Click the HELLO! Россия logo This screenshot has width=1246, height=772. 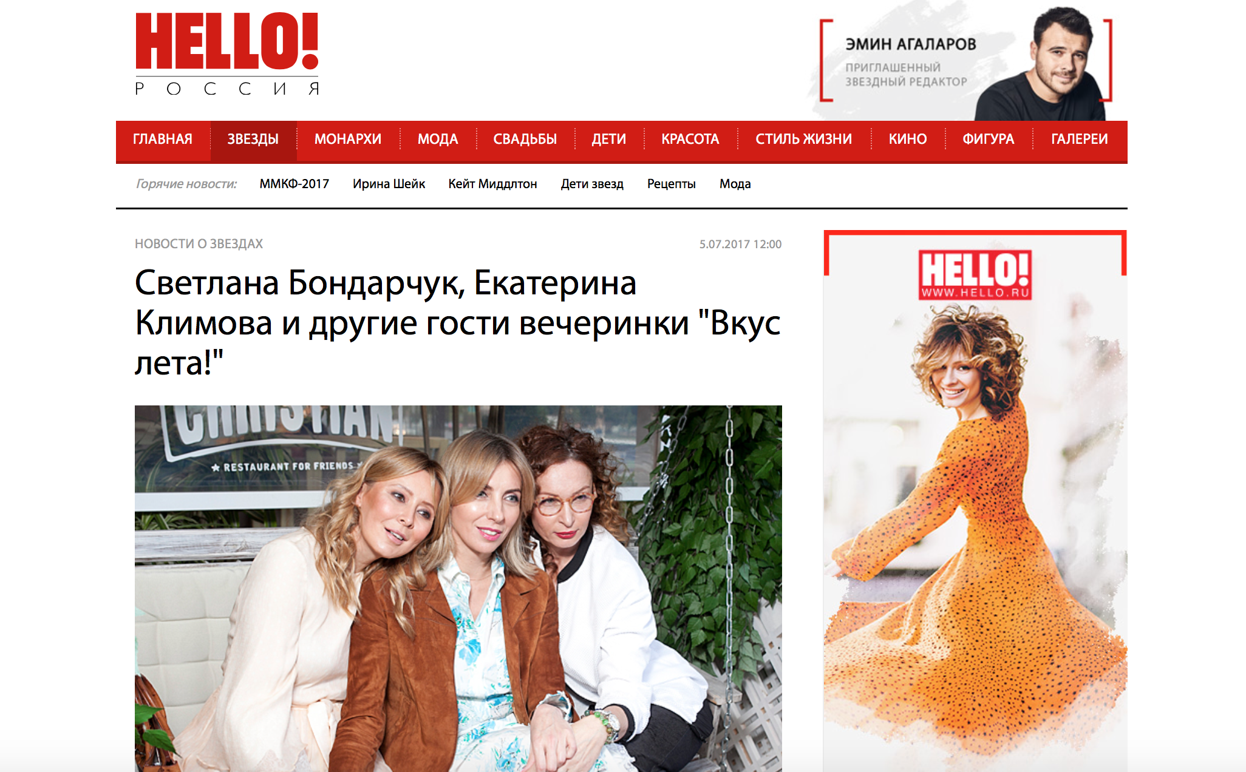coord(226,53)
